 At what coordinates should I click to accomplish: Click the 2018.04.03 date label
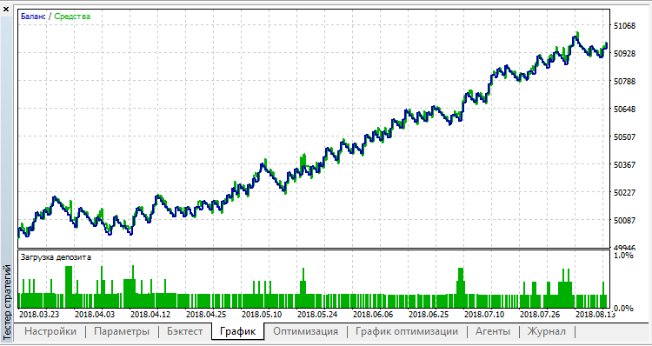tap(95, 314)
